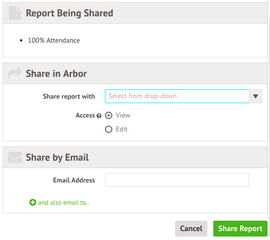Screen dimensions: 270x240
Task: Click the green plus icon to add another email
Action: tap(33, 202)
